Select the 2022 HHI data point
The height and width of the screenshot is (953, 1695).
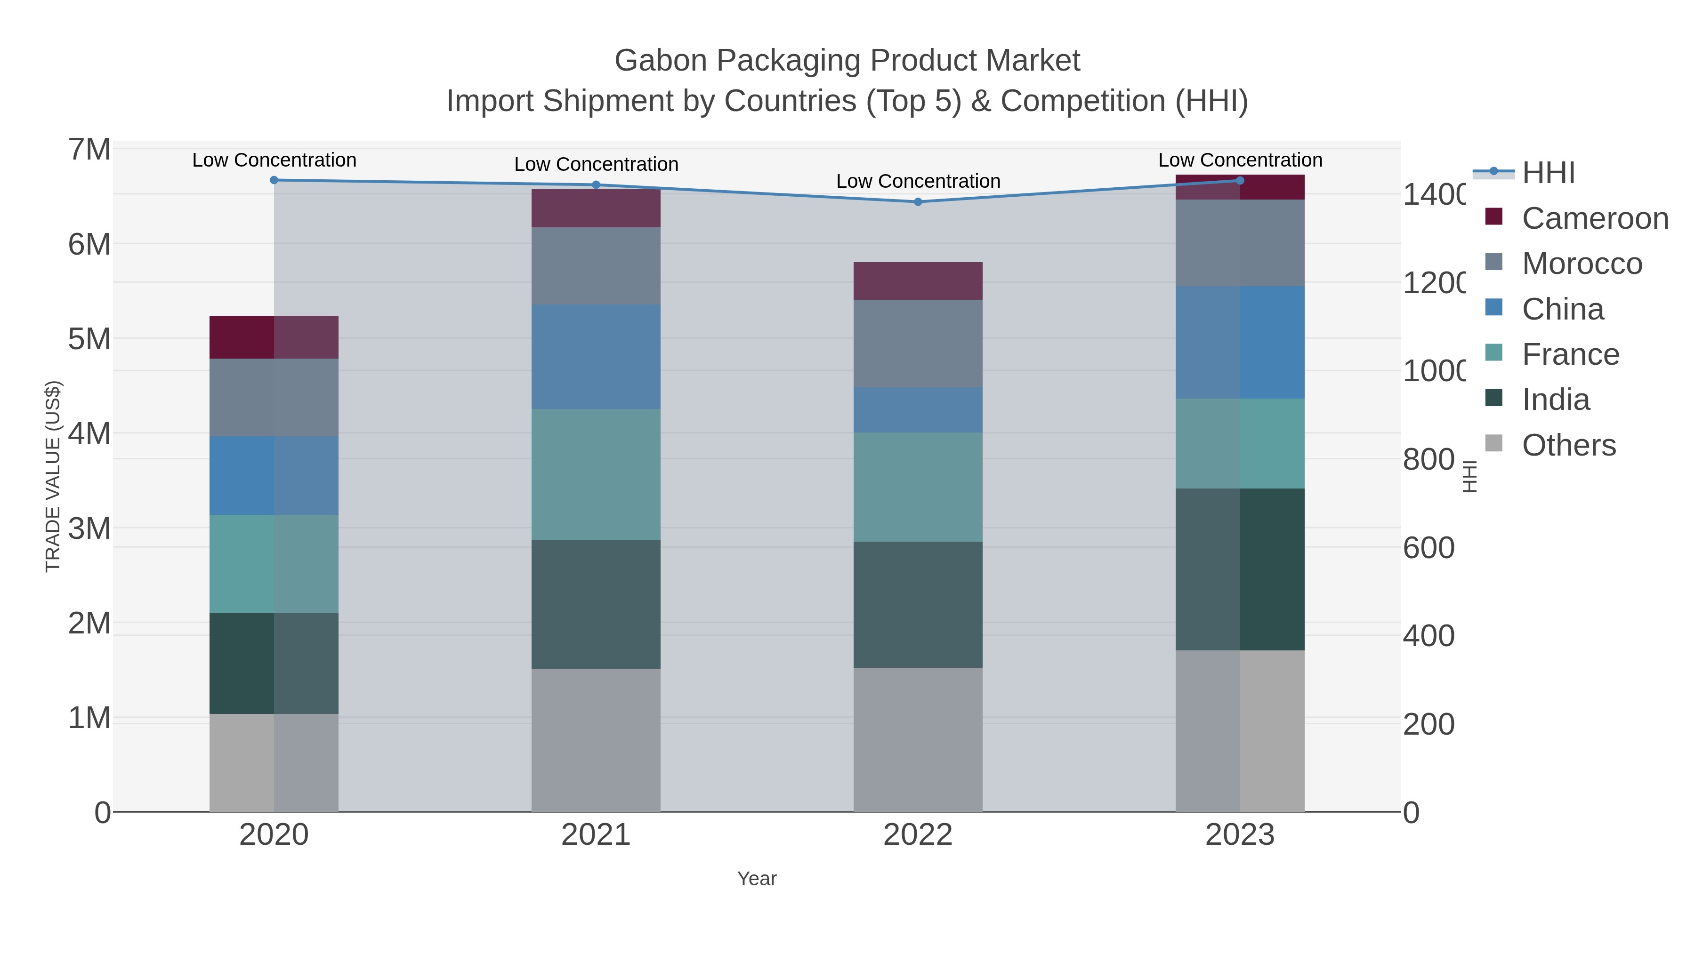pyautogui.click(x=918, y=202)
